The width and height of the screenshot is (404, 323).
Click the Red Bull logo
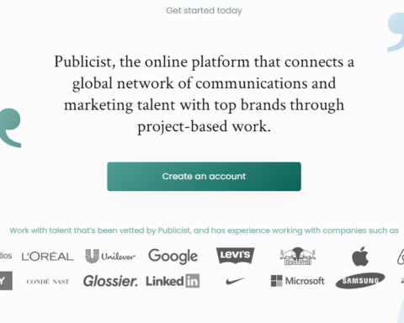click(298, 257)
